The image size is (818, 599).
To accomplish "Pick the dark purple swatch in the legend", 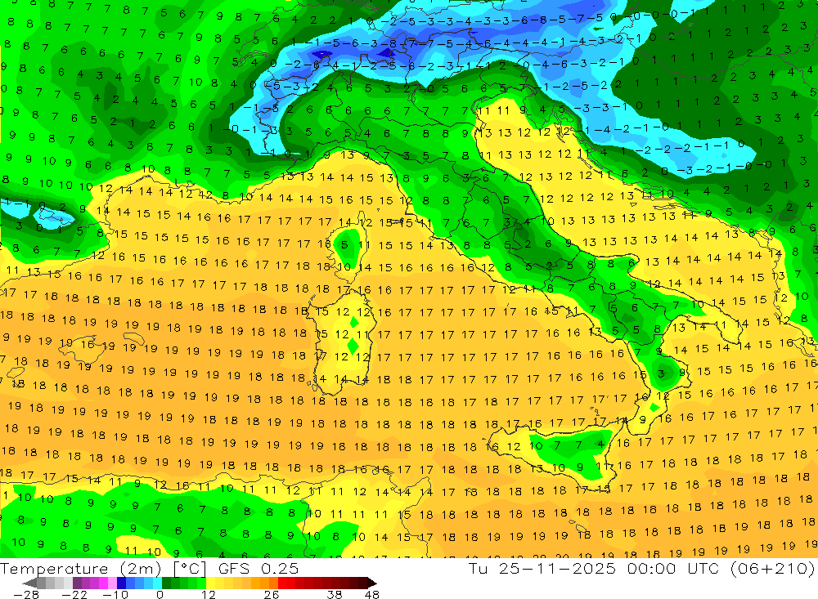I will point(77,583).
